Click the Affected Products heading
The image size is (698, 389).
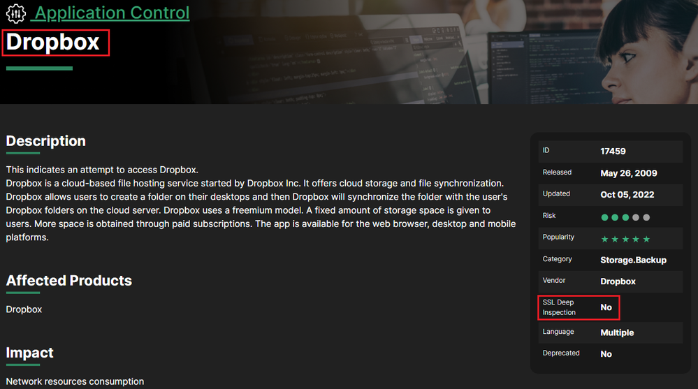(x=69, y=280)
